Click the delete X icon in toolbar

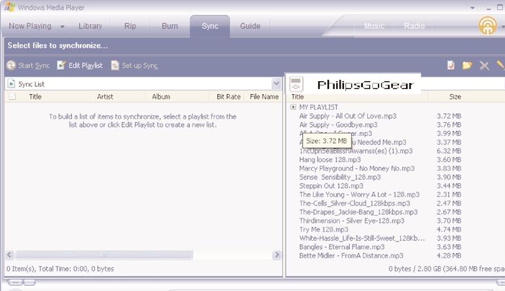tap(484, 65)
